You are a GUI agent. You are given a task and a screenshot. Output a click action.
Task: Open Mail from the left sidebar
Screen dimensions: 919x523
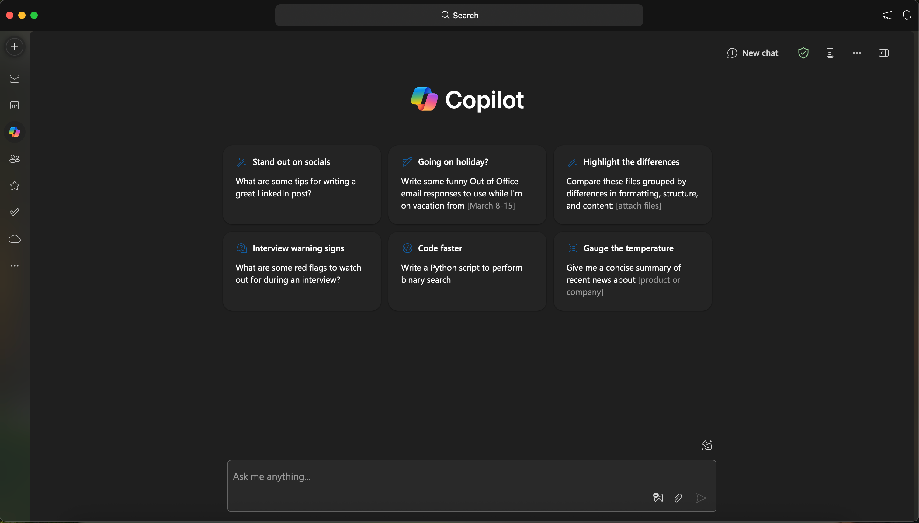(14, 79)
